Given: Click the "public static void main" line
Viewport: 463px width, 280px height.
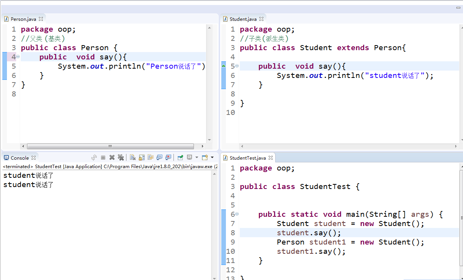Looking at the screenshot, I should (350, 214).
